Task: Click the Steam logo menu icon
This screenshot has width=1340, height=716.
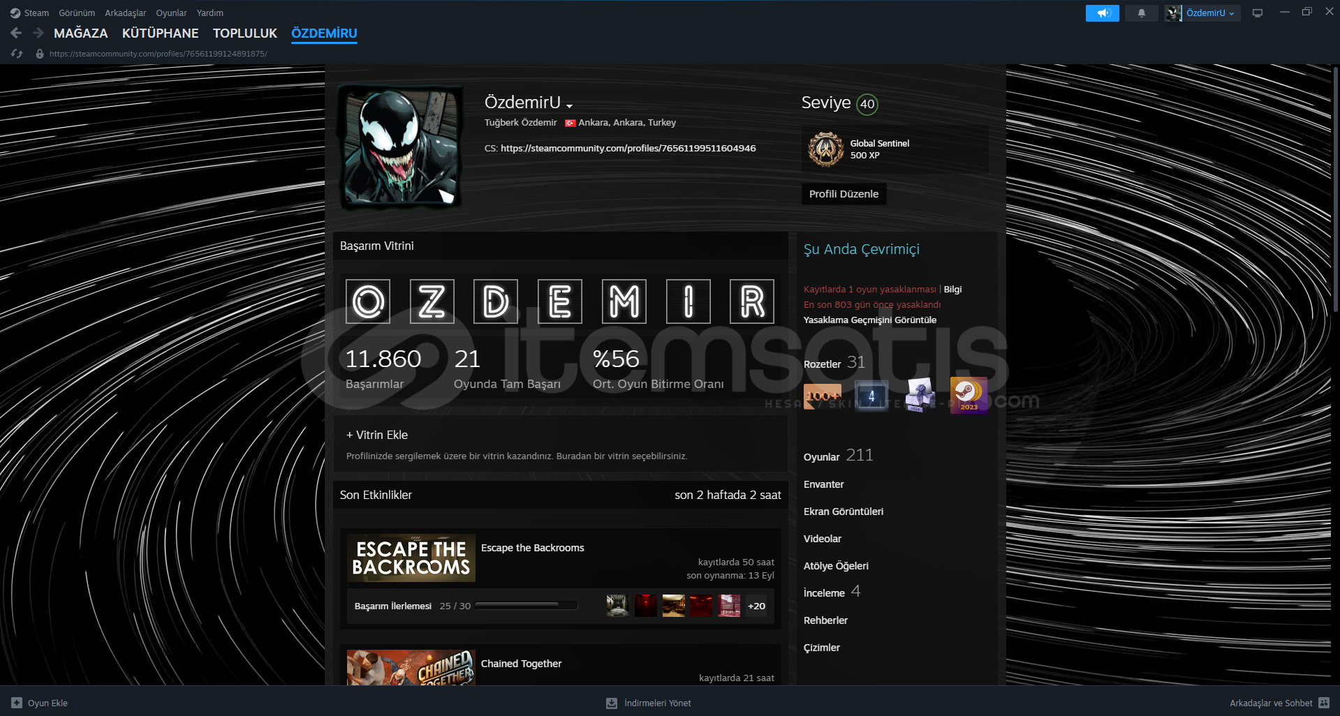Action: point(15,13)
